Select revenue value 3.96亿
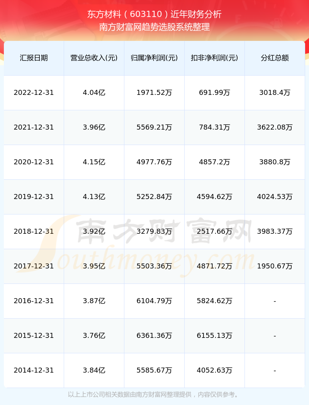This screenshot has width=309, height=405. tap(94, 127)
